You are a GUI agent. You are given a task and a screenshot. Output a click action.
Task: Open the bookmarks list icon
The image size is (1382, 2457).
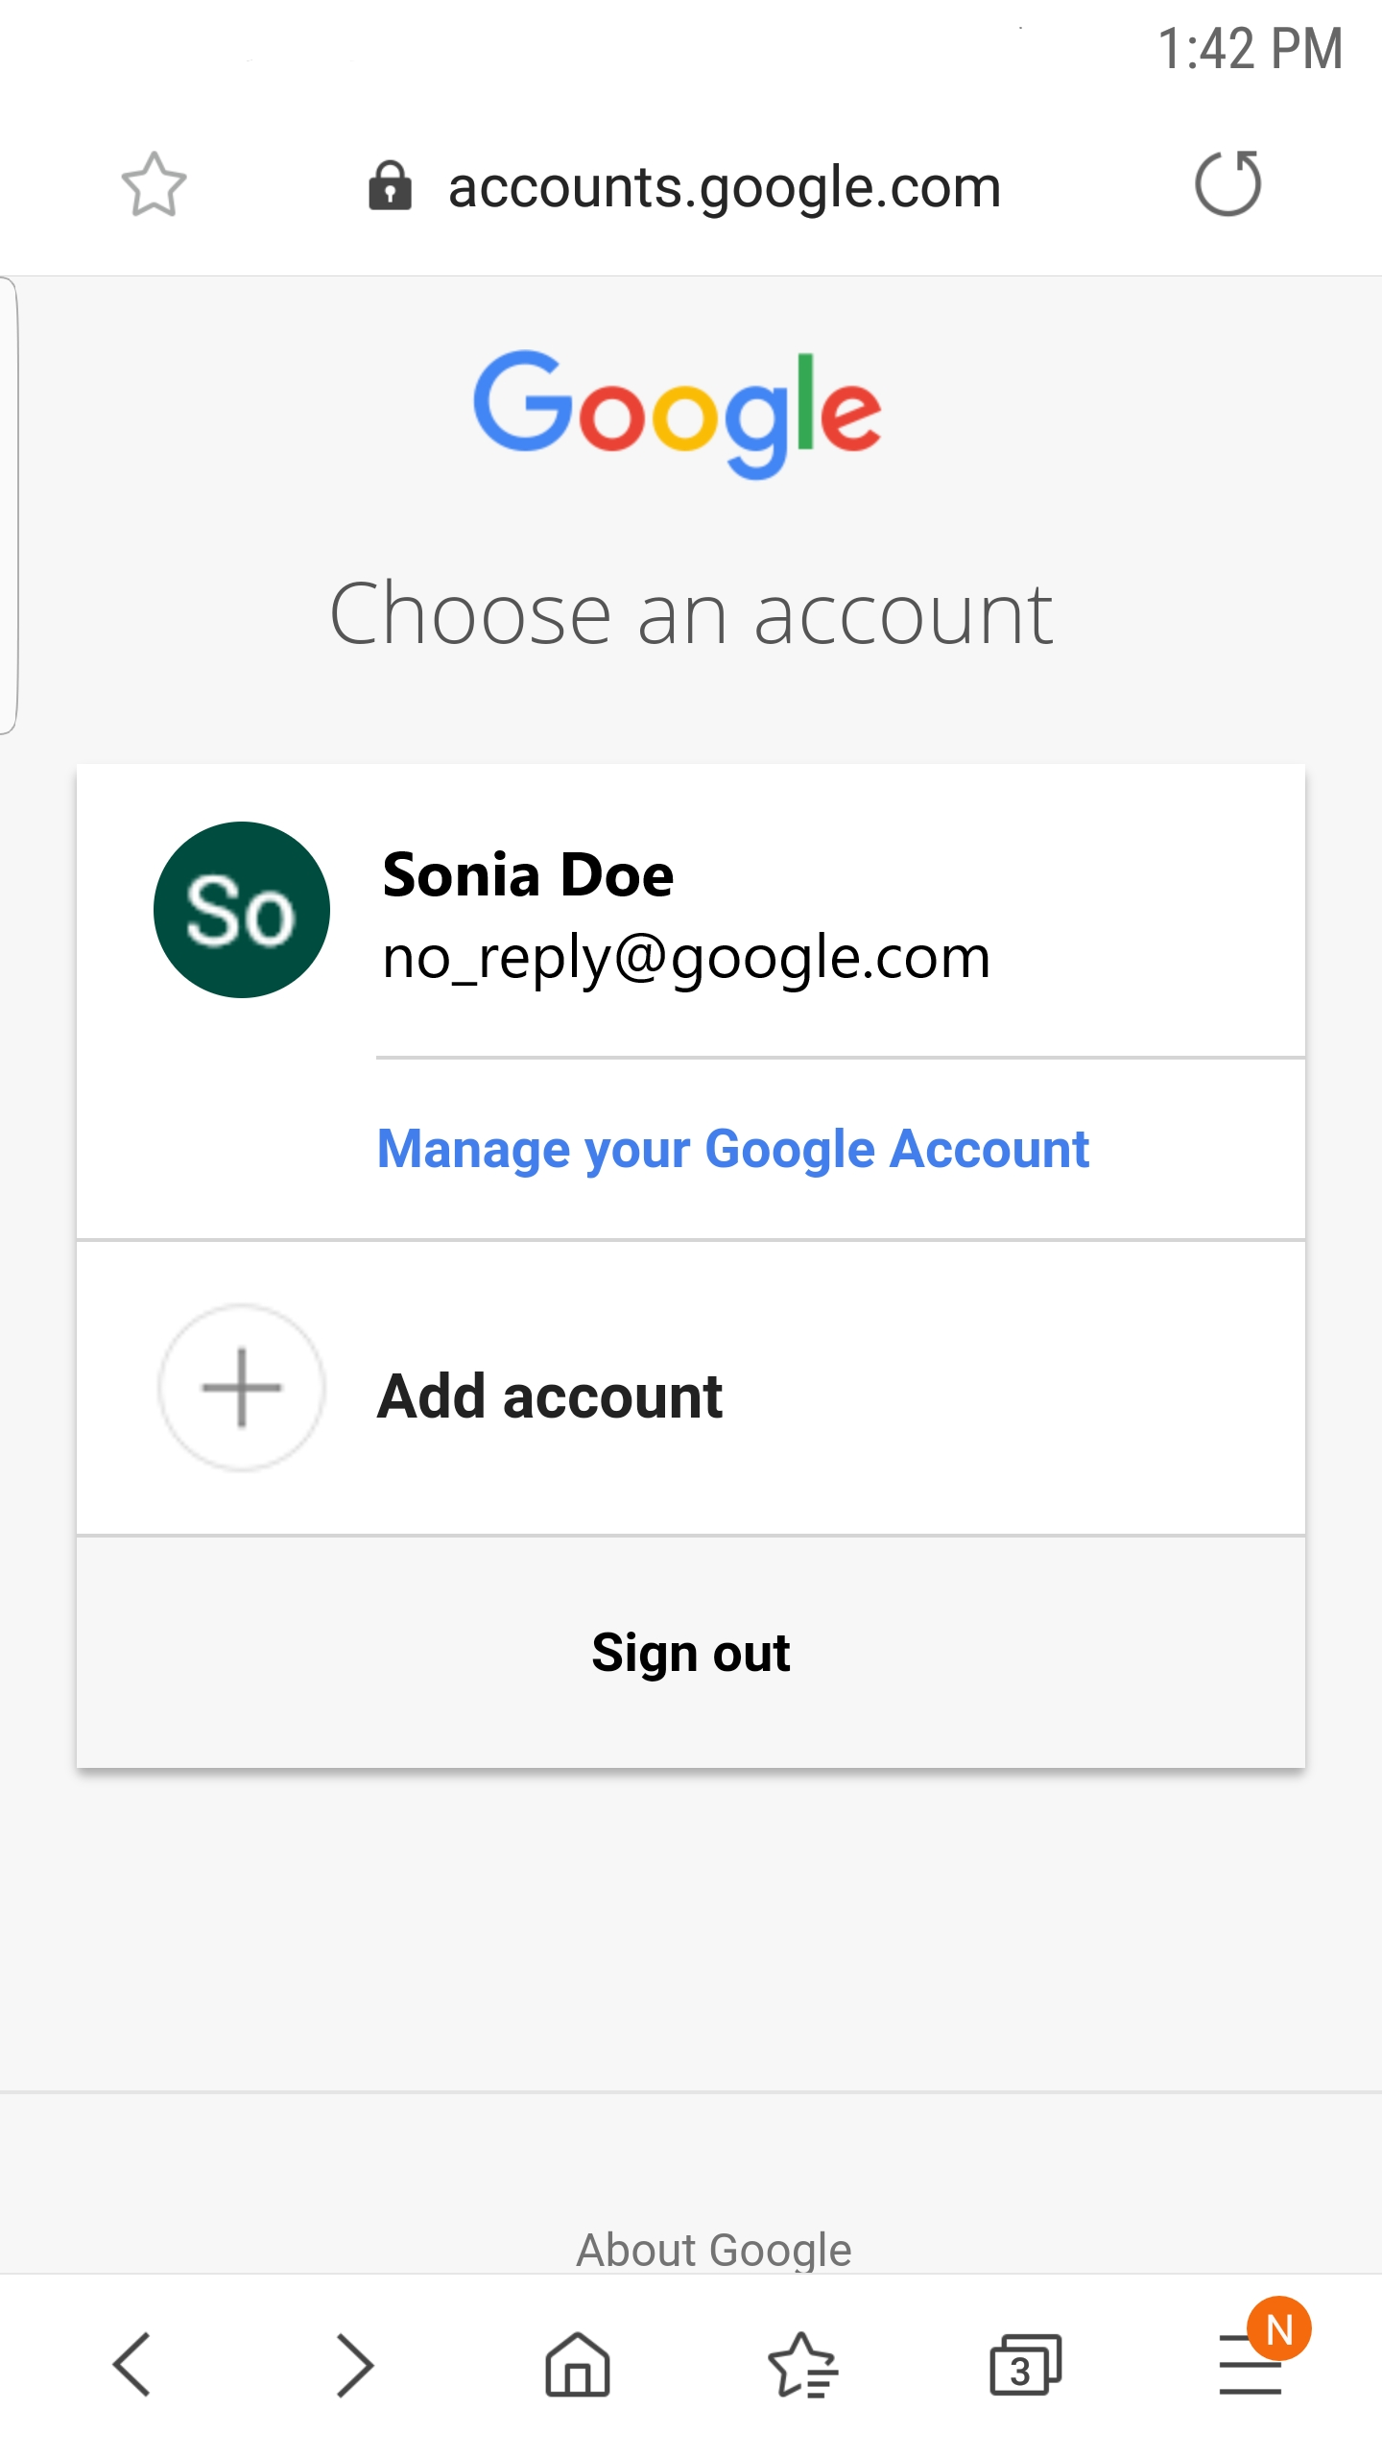(x=802, y=2365)
